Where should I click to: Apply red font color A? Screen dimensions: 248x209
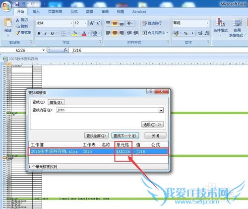click(x=84, y=33)
